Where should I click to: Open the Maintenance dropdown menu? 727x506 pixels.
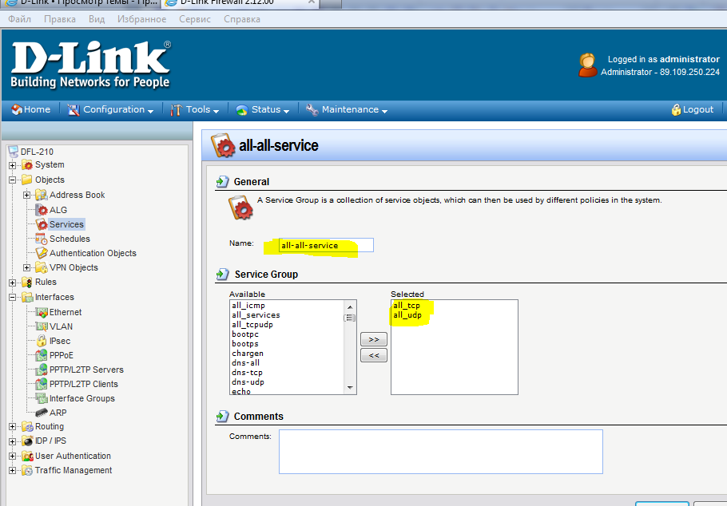coord(347,110)
